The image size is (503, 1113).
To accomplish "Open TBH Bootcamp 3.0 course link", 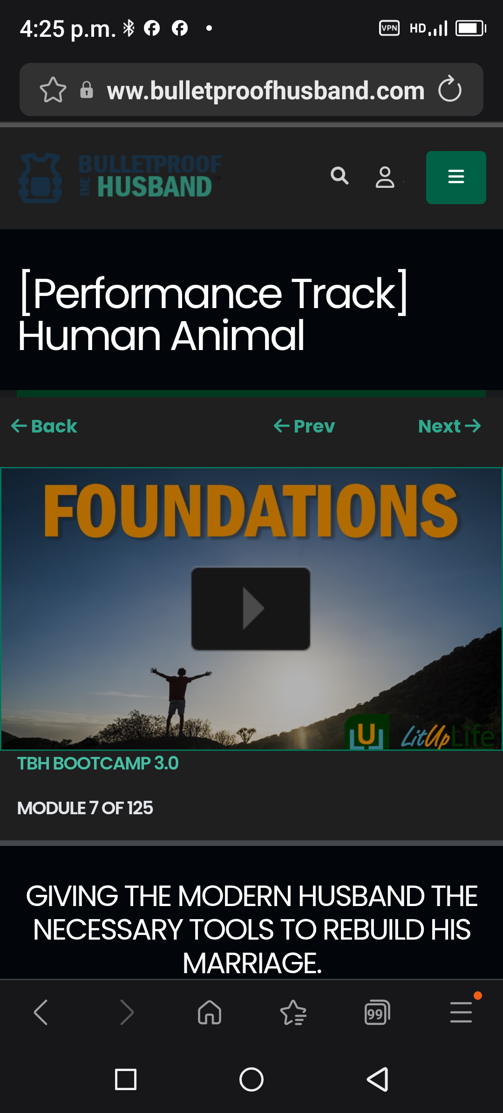I will (98, 763).
